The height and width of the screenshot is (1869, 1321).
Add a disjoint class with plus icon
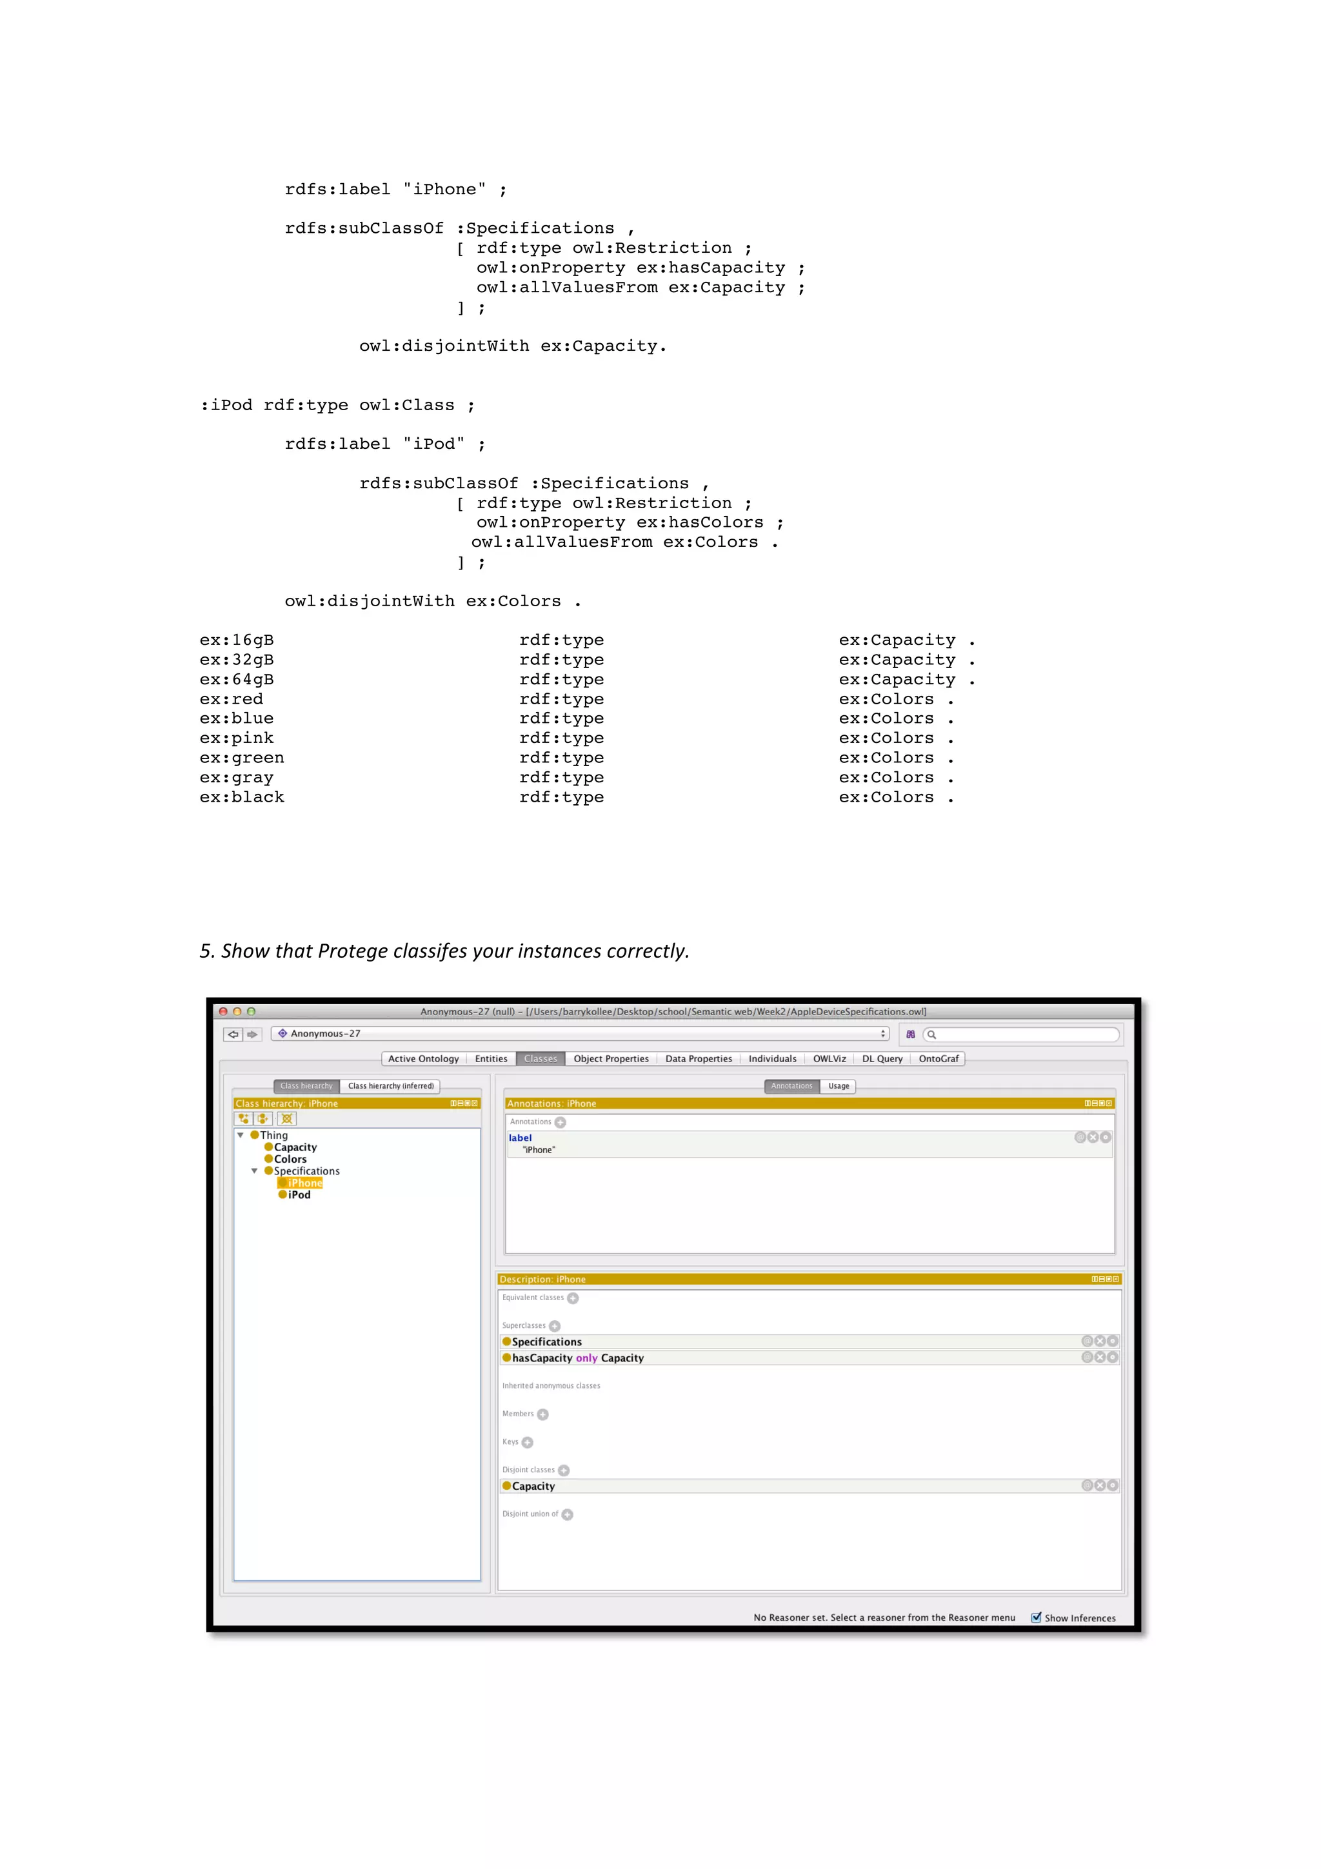563,1470
